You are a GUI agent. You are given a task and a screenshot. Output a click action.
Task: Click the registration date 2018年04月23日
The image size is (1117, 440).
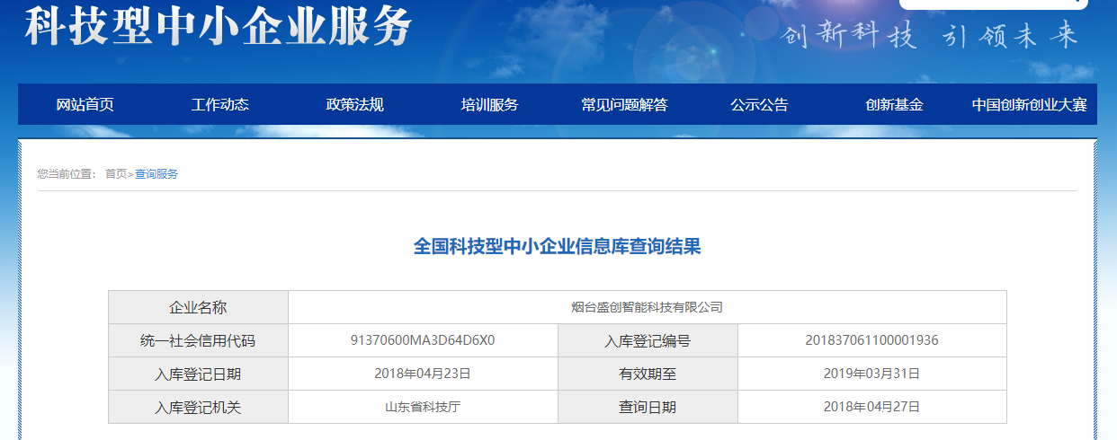click(x=423, y=374)
